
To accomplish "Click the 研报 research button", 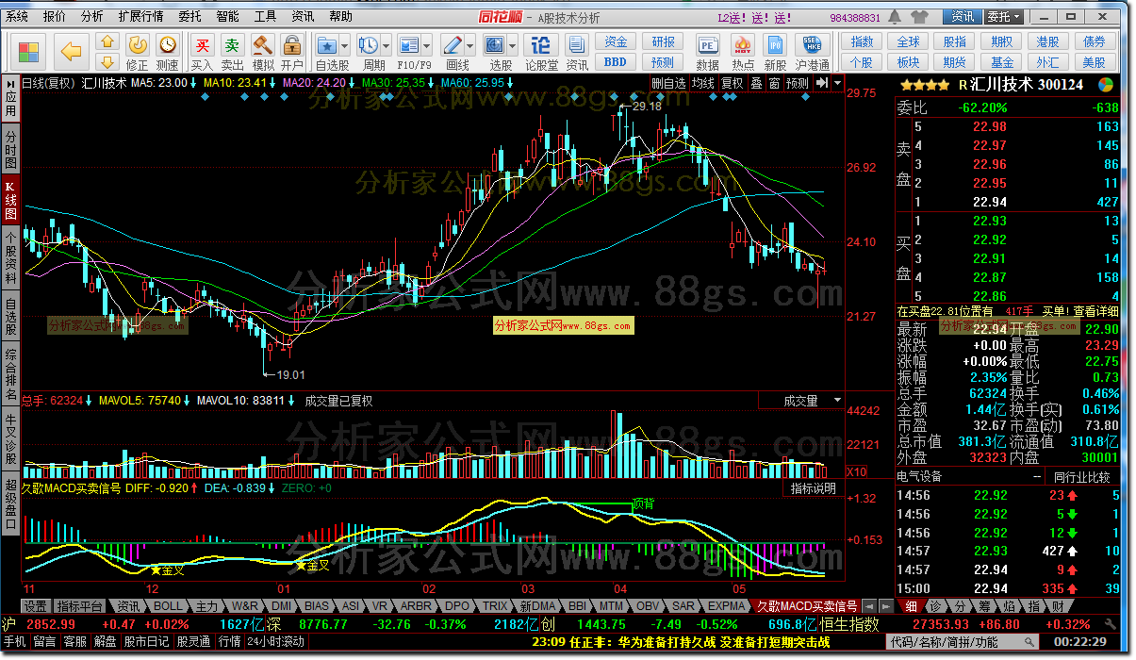I will click(x=663, y=42).
